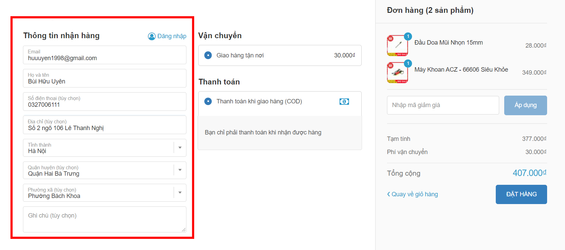Image resolution: width=565 pixels, height=250 pixels.
Task: Select Thanh toán khi giao hàng (COD) option
Action: click(x=208, y=101)
